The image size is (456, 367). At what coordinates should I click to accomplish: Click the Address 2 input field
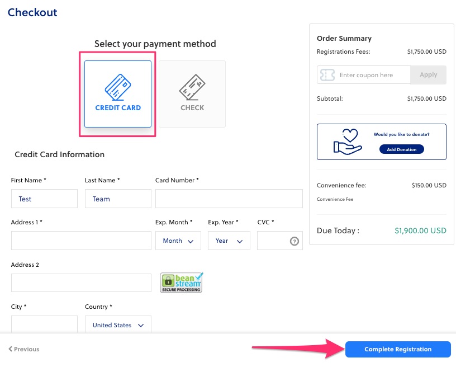pos(81,283)
